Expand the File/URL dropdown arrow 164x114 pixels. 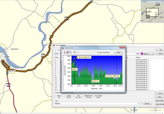(x=138, y=104)
